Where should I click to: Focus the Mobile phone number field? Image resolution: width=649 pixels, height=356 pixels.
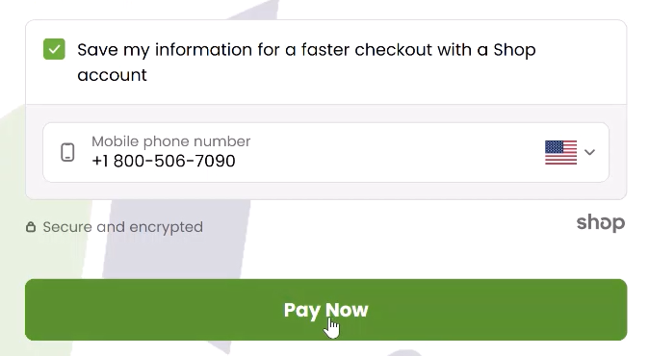pyautogui.click(x=326, y=152)
